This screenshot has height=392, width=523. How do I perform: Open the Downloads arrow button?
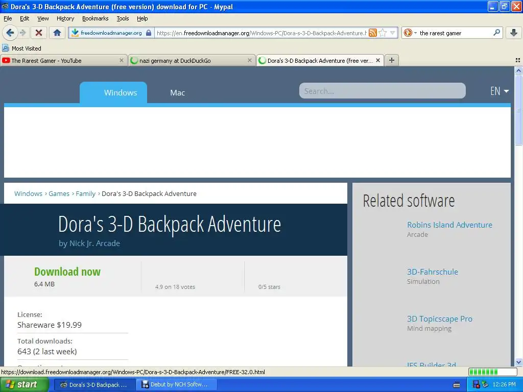pyautogui.click(x=514, y=33)
